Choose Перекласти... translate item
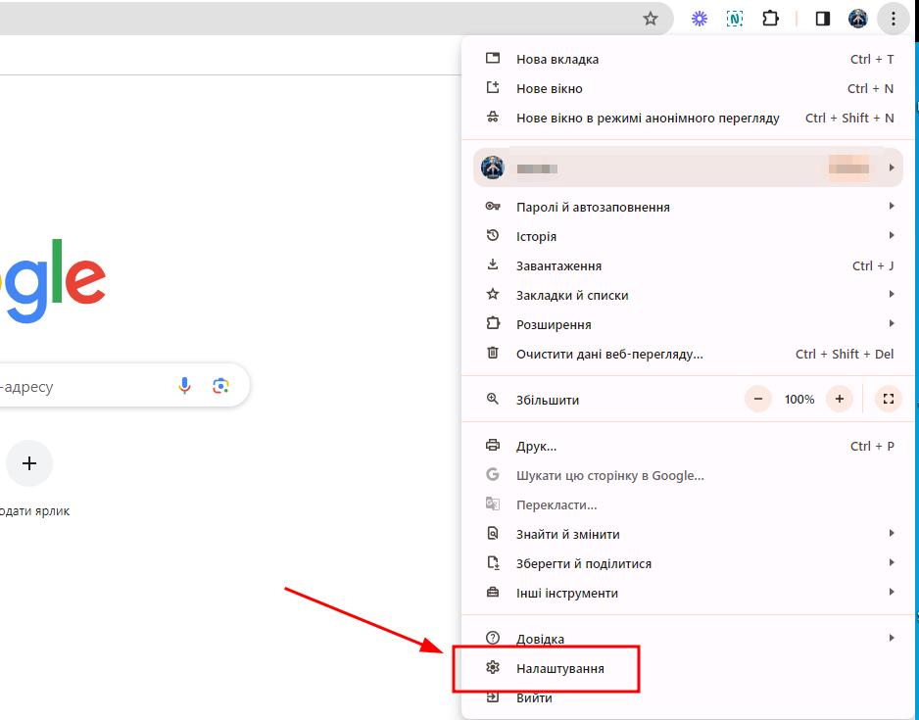This screenshot has height=720, width=919. [690, 504]
